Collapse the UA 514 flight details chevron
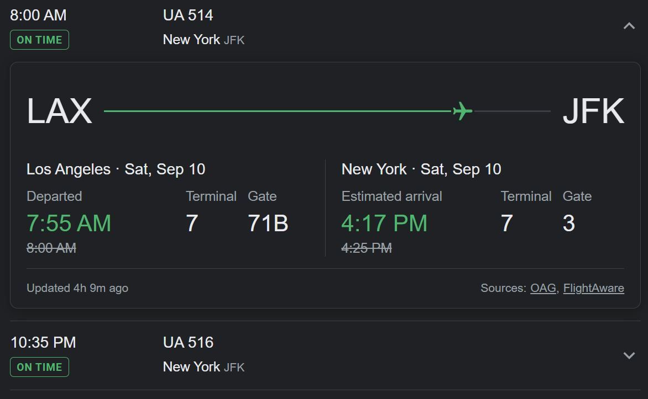The image size is (648, 399). point(629,26)
